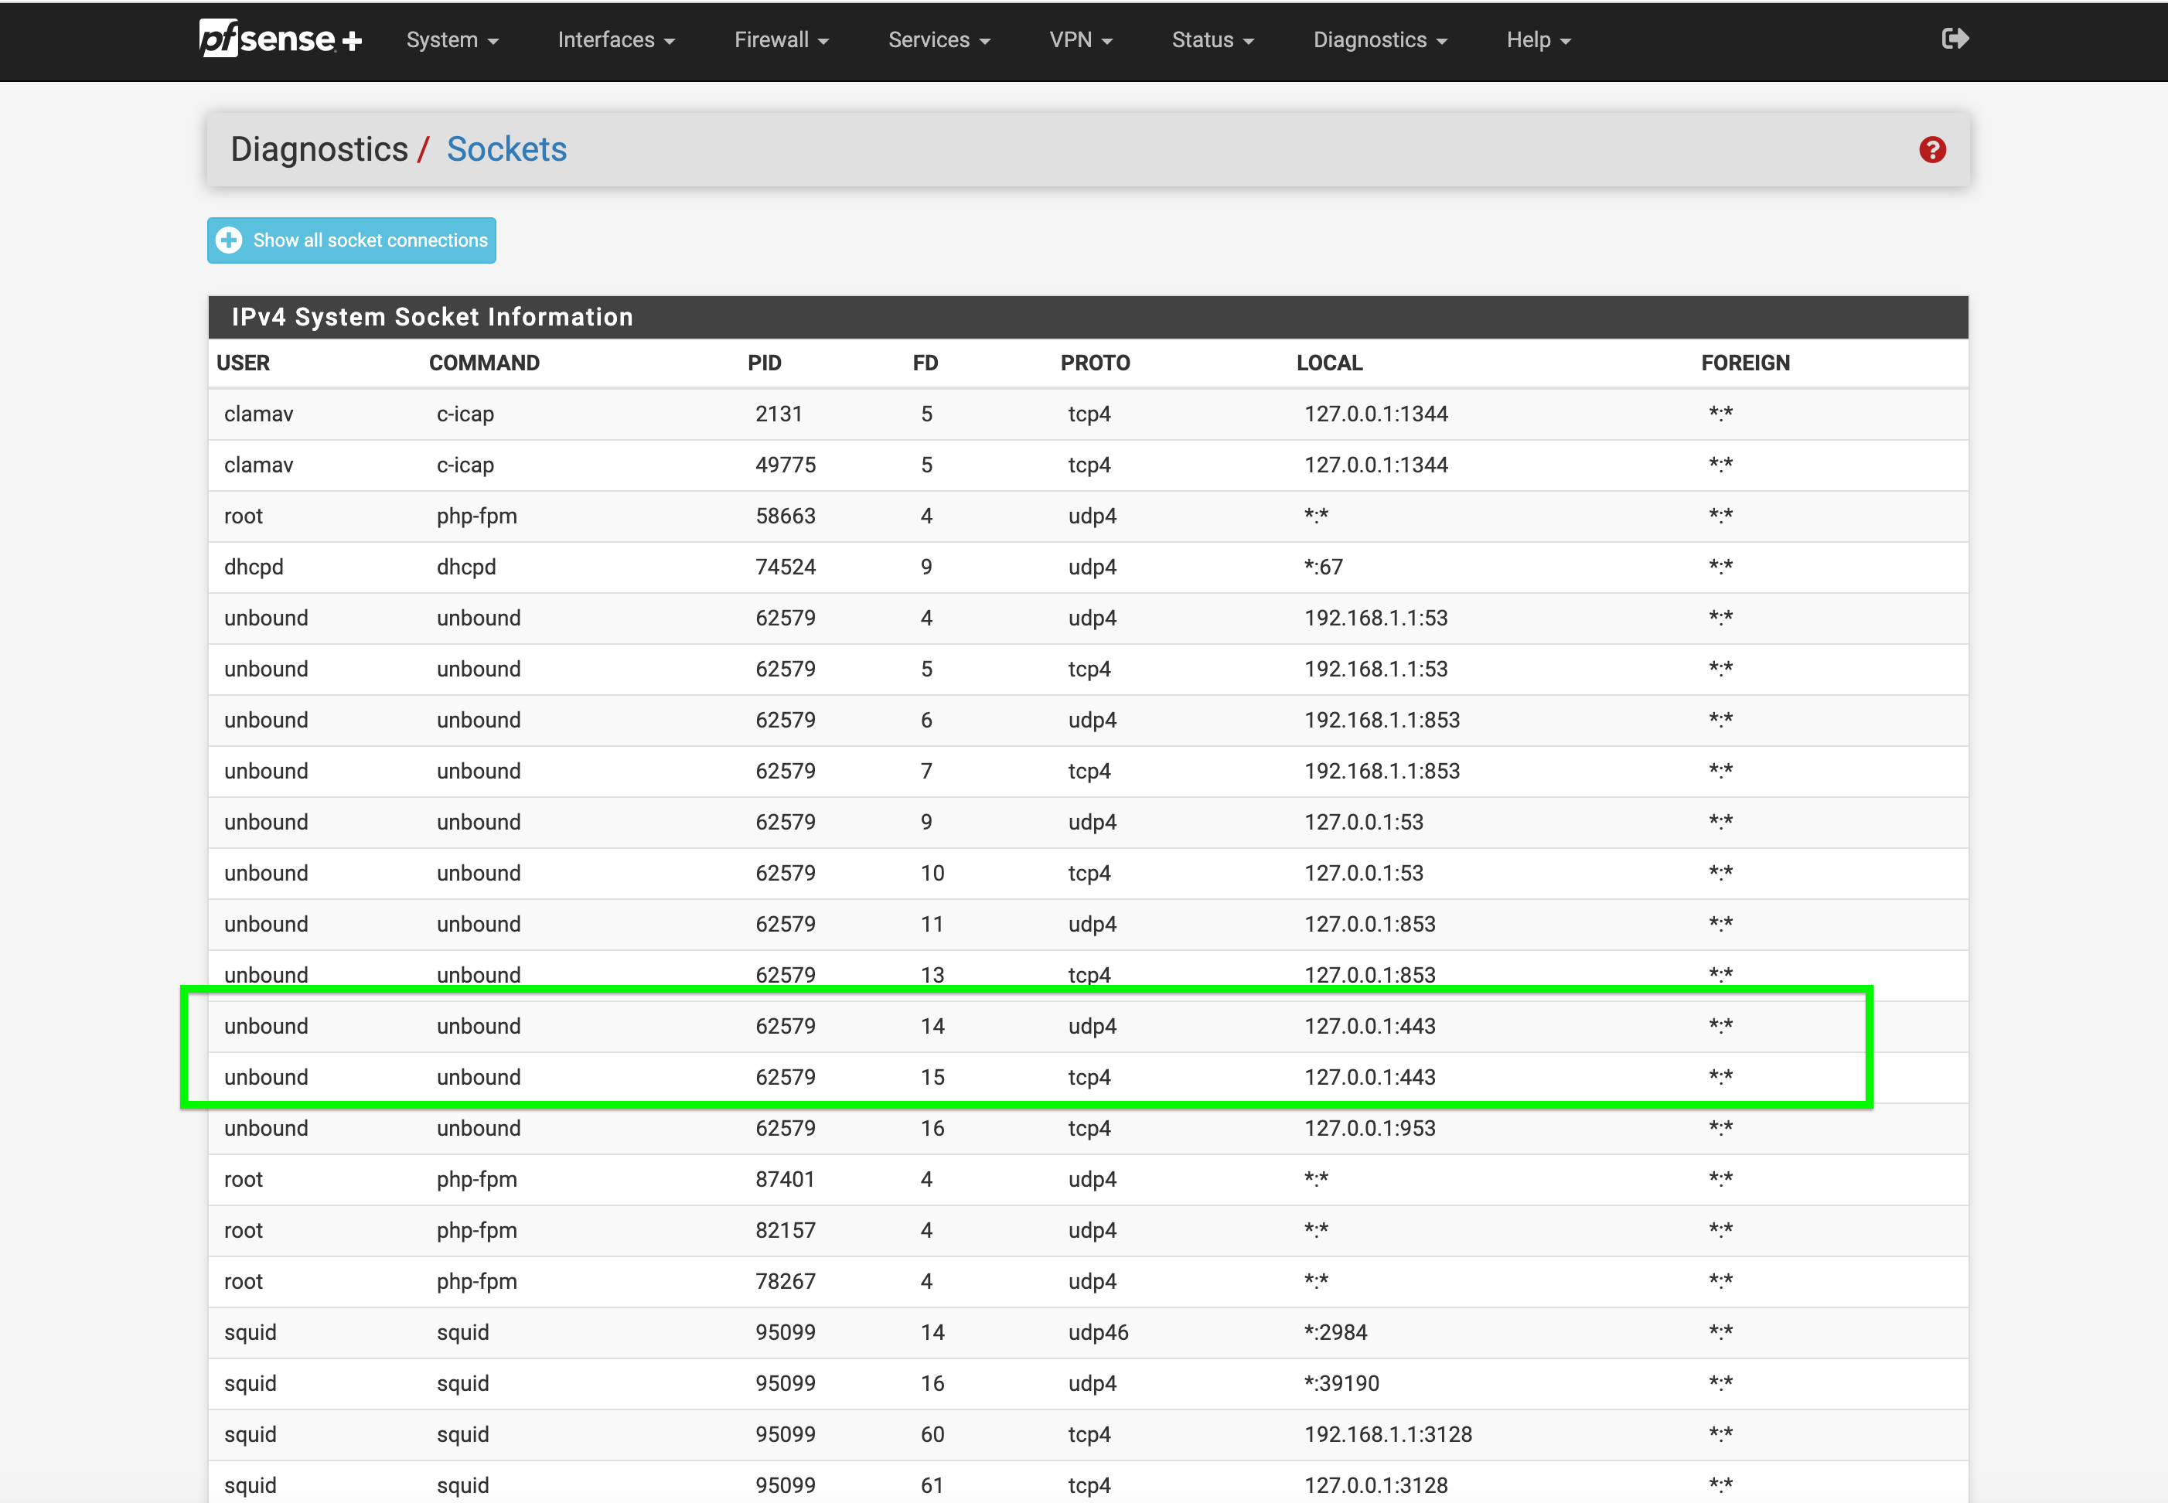Viewport: 2168px width, 1503px height.
Task: Click 192.168.1.1:53 in the tcp4 row
Action: coord(1376,669)
